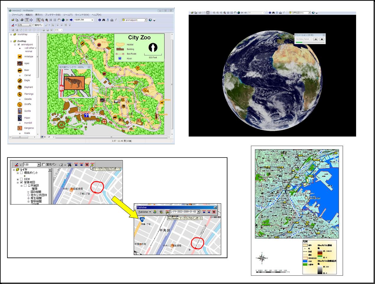Open the 41% zoom dropdown in ArcReader
This screenshot has height=284, width=375.
click(x=62, y=30)
